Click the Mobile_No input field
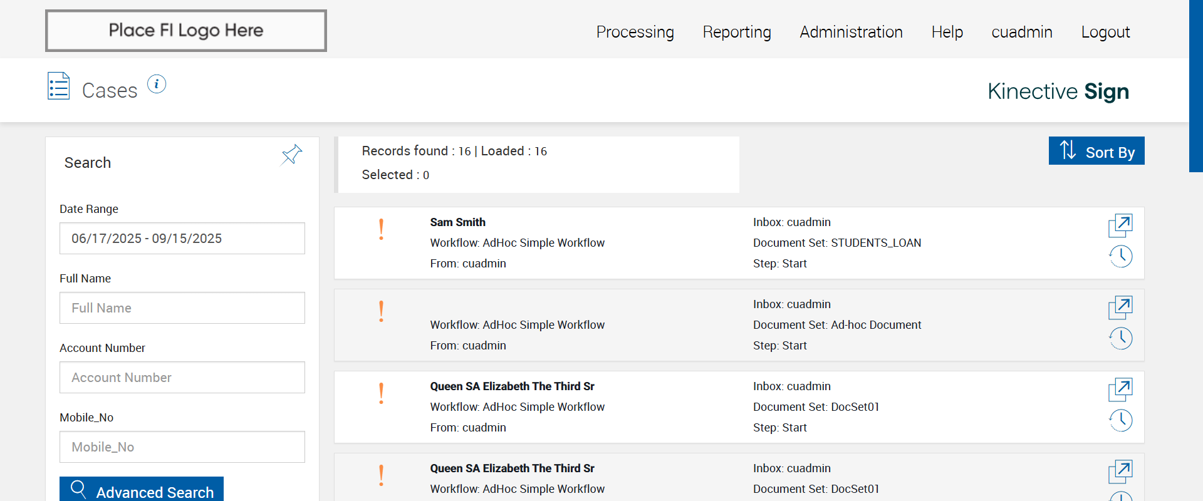The width and height of the screenshot is (1203, 501). [182, 447]
